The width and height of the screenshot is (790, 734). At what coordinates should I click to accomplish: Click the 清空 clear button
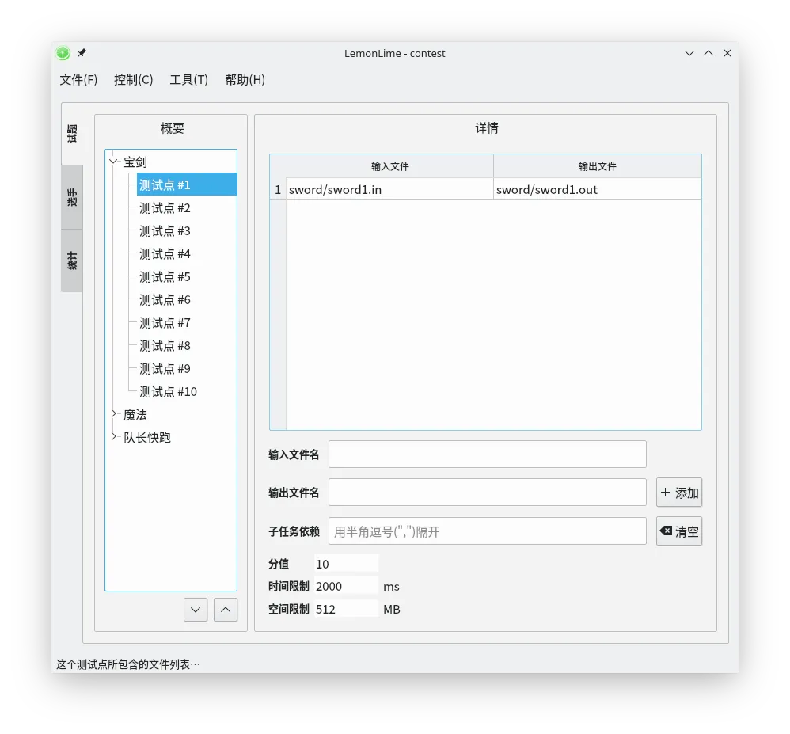coord(679,531)
